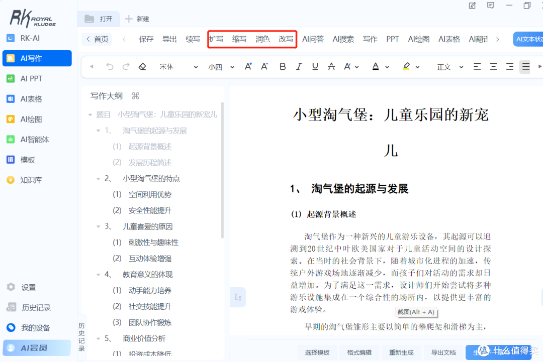This screenshot has width=543, height=362.
Task: Open the superscript options dropdown arrow
Action: 356,67
